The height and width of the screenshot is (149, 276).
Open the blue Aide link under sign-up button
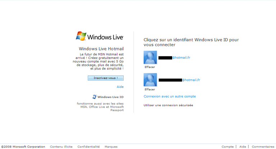tap(120, 87)
